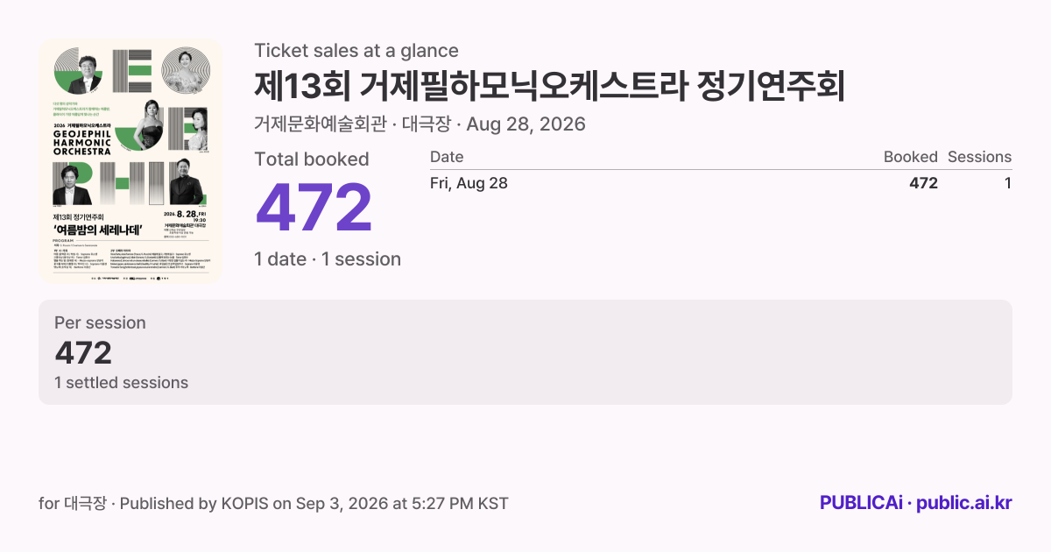Click the Total booked label
The width and height of the screenshot is (1051, 552).
[312, 159]
